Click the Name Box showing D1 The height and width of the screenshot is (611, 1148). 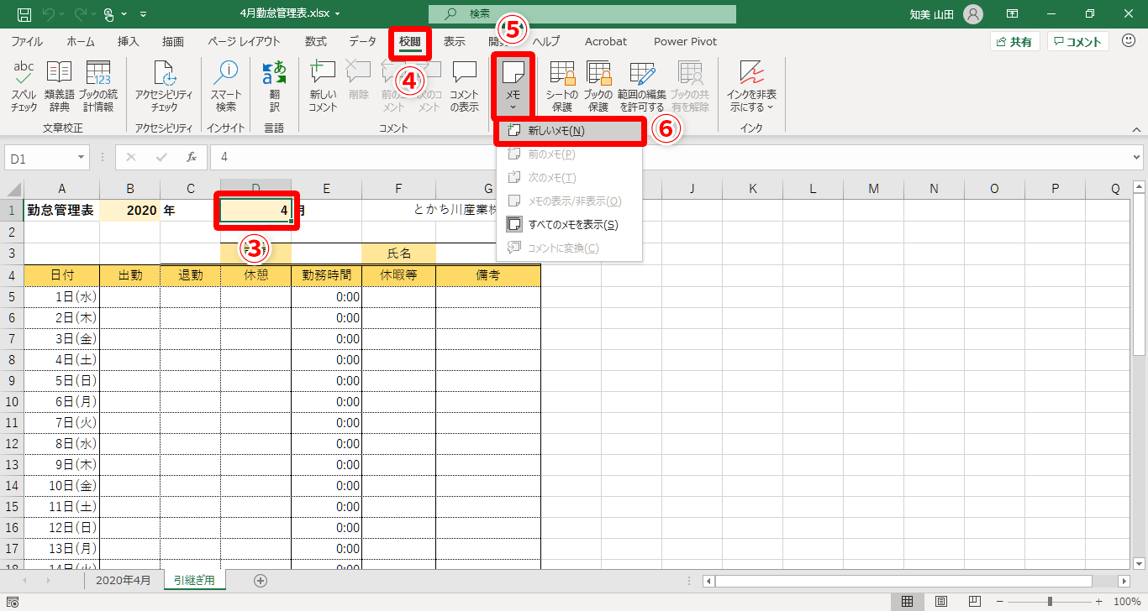(x=40, y=157)
